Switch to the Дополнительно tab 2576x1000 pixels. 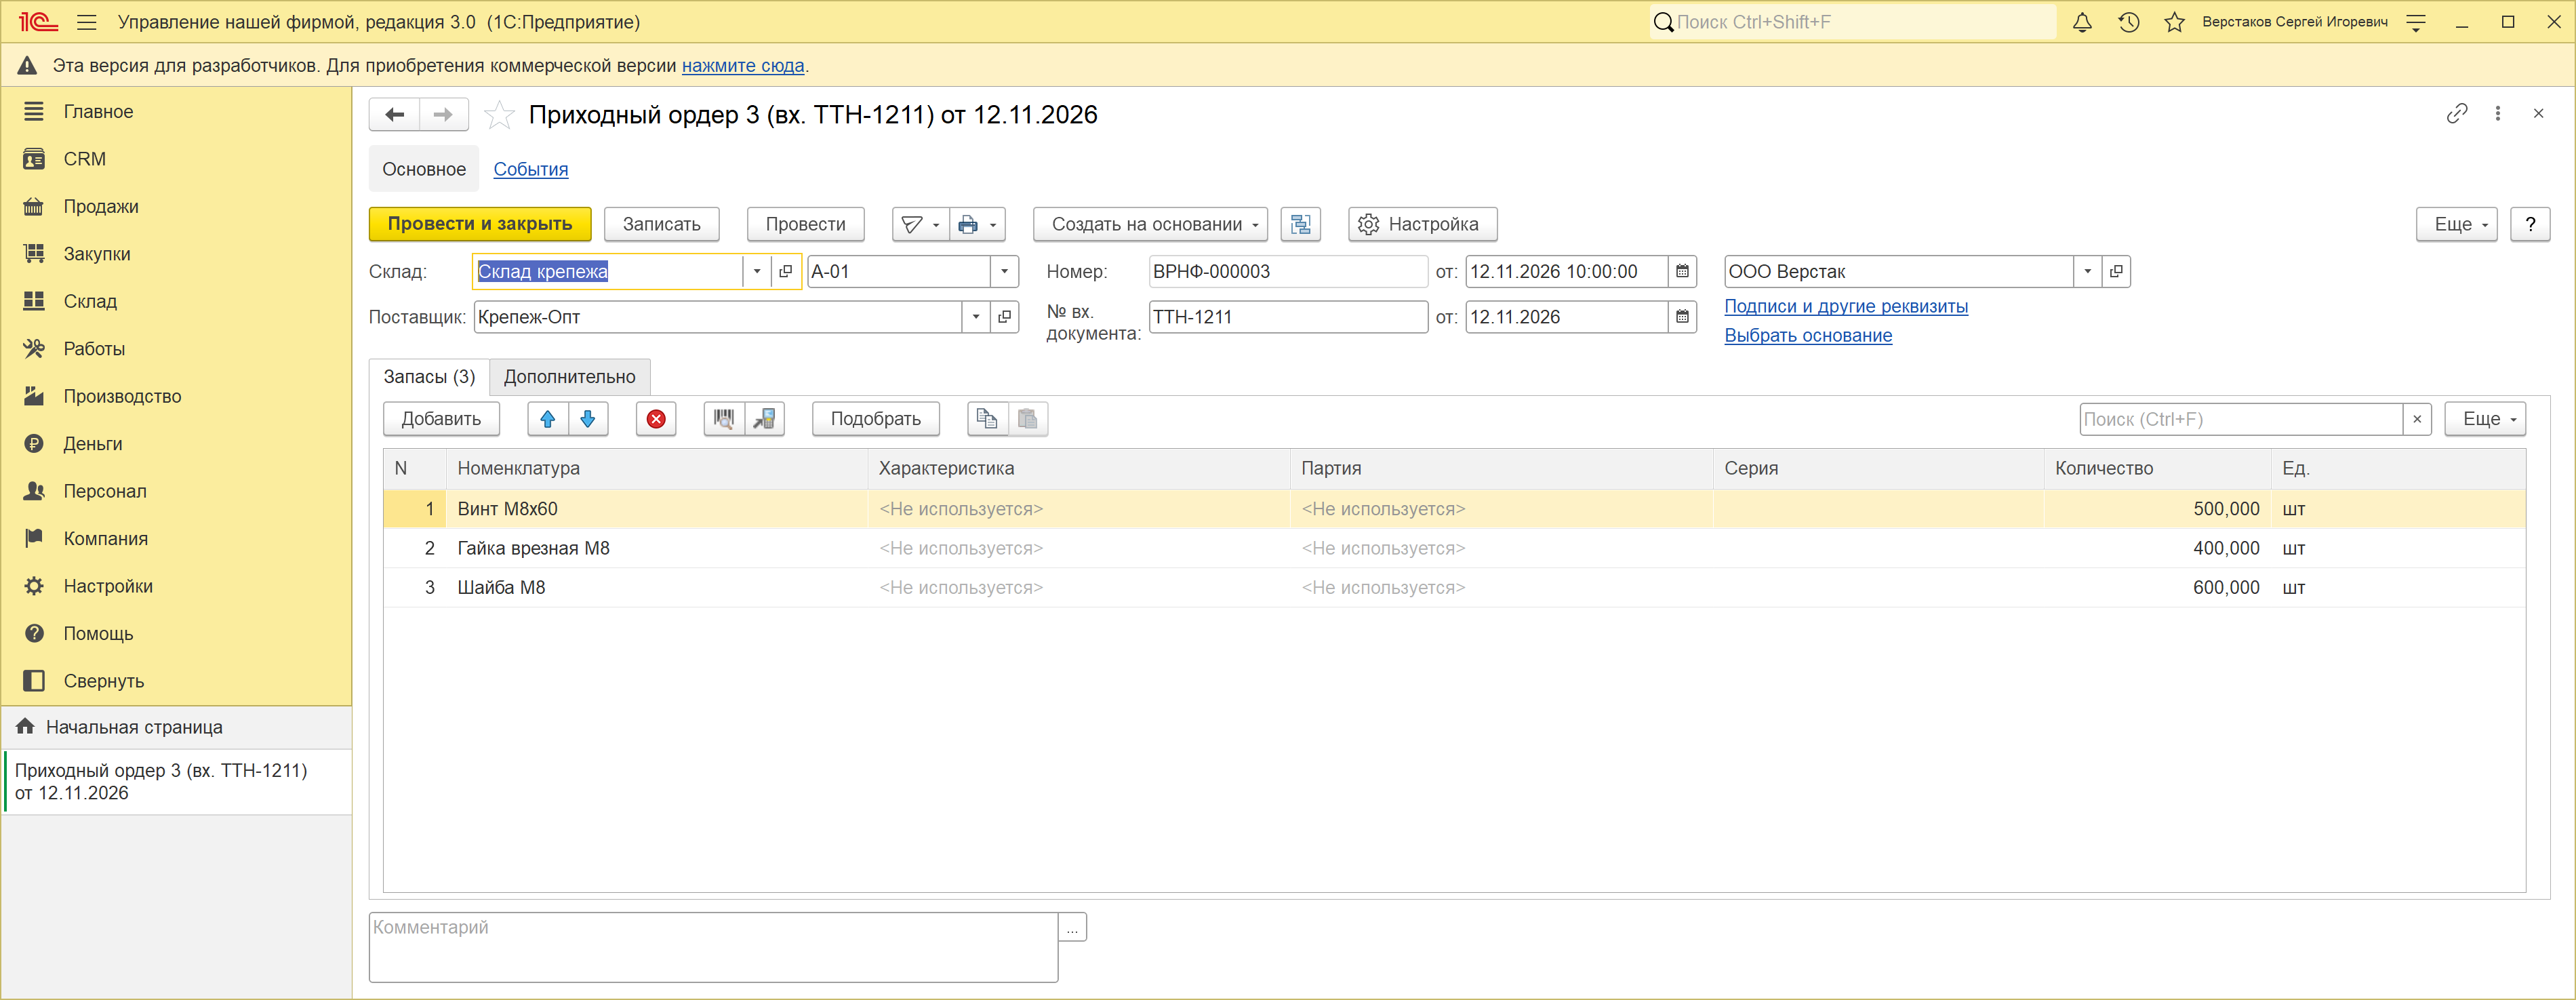pyautogui.click(x=569, y=377)
